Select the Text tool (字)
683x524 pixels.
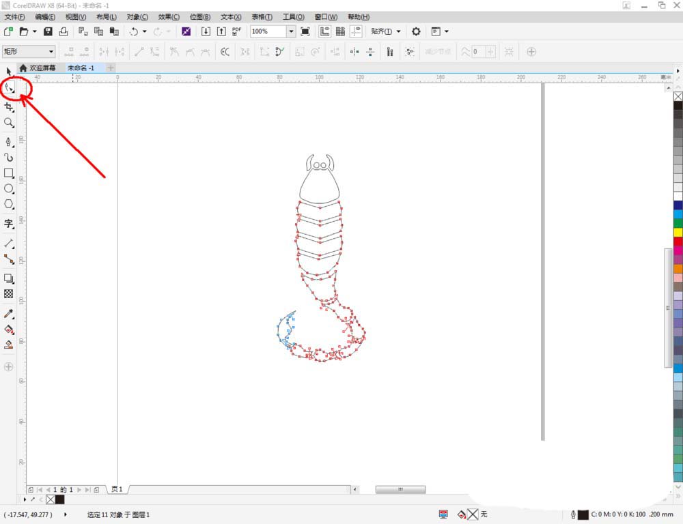(9, 224)
